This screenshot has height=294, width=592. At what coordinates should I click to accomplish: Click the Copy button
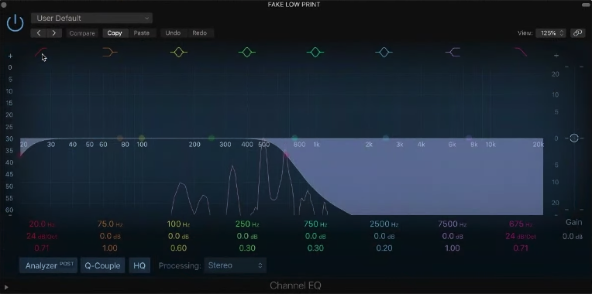coord(115,33)
